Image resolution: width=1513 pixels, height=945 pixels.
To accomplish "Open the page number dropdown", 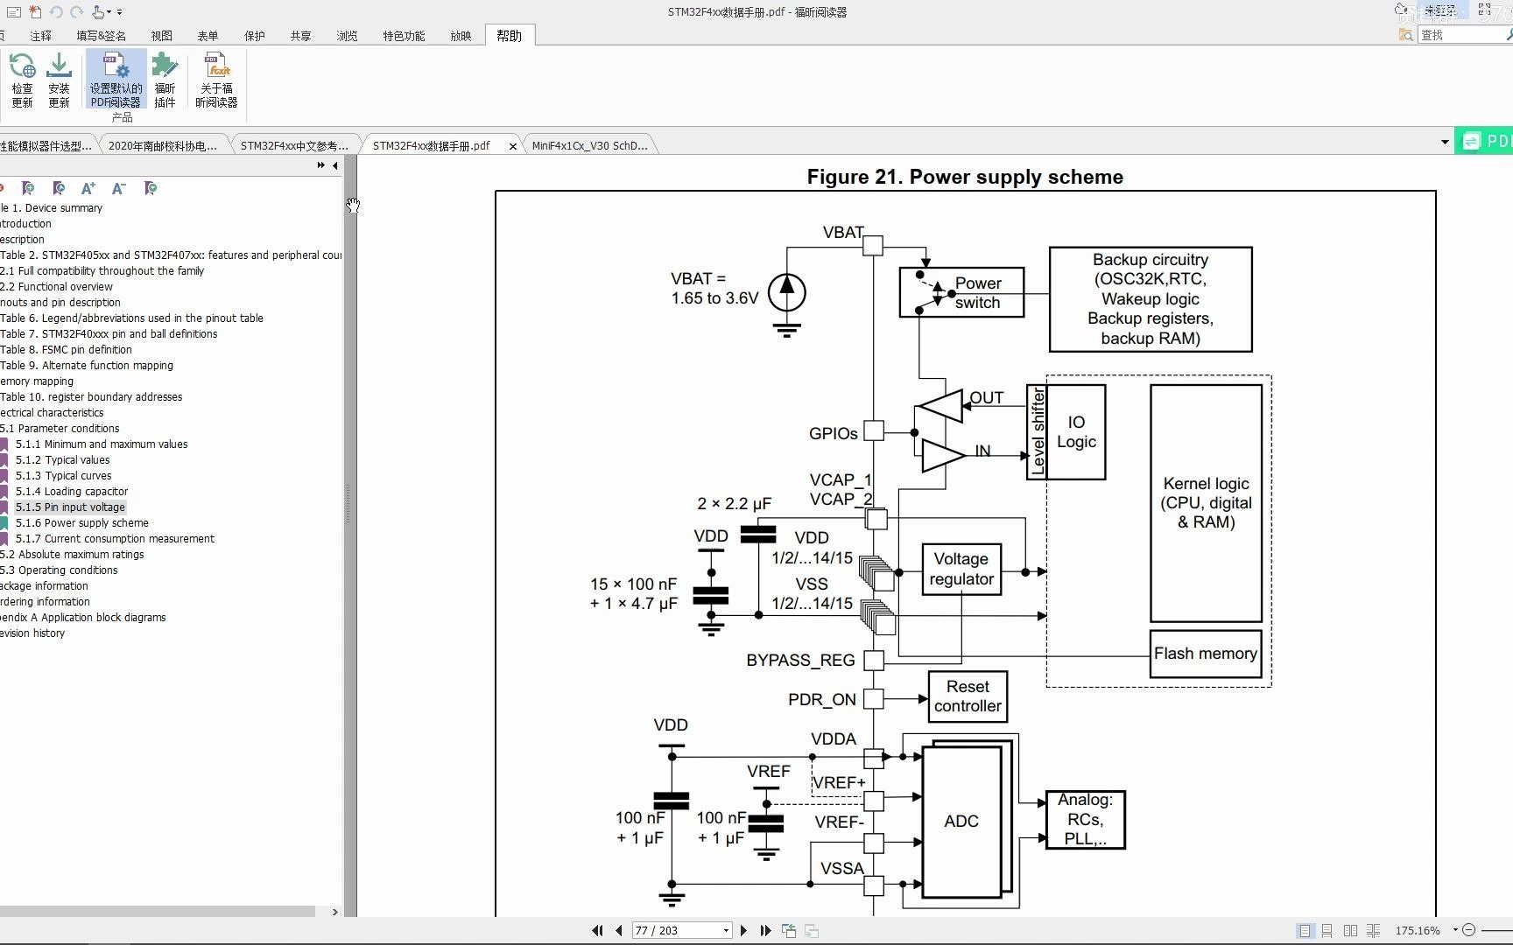I will pyautogui.click(x=726, y=930).
